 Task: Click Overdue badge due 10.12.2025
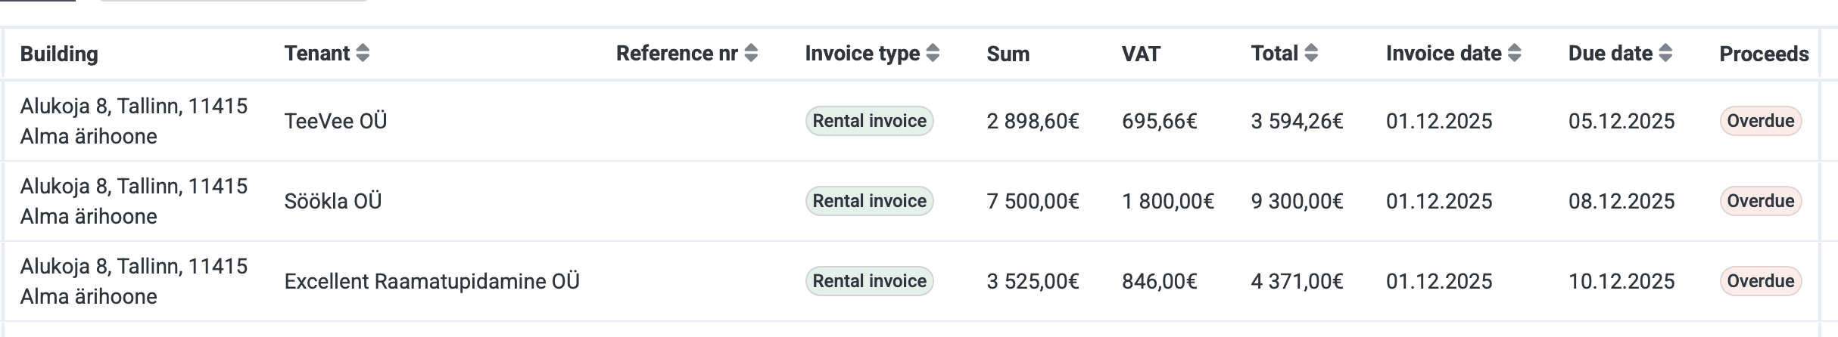click(x=1760, y=281)
